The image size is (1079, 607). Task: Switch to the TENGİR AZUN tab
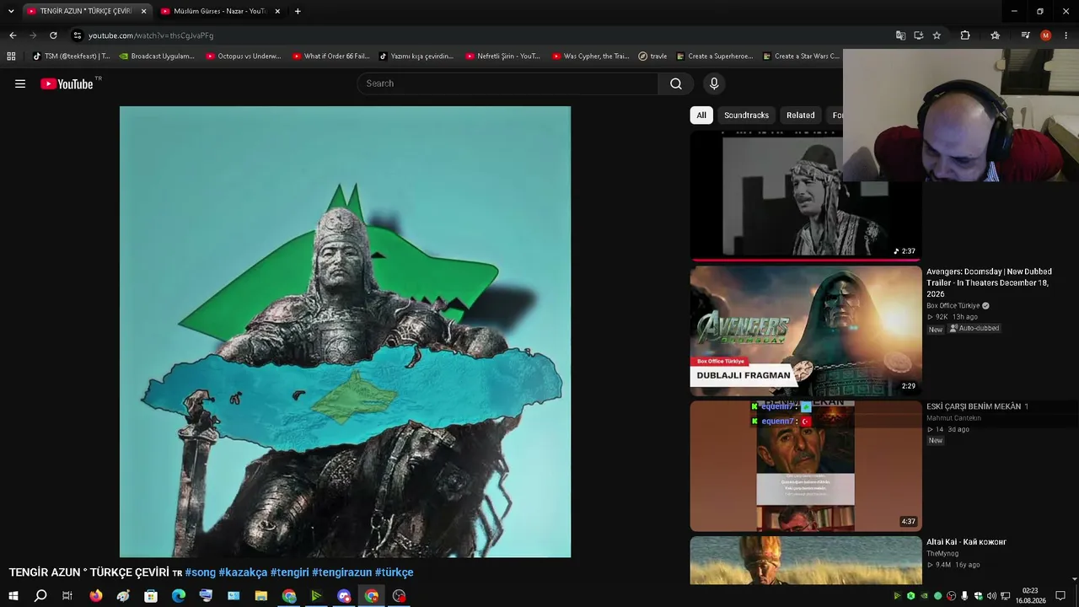(x=86, y=11)
